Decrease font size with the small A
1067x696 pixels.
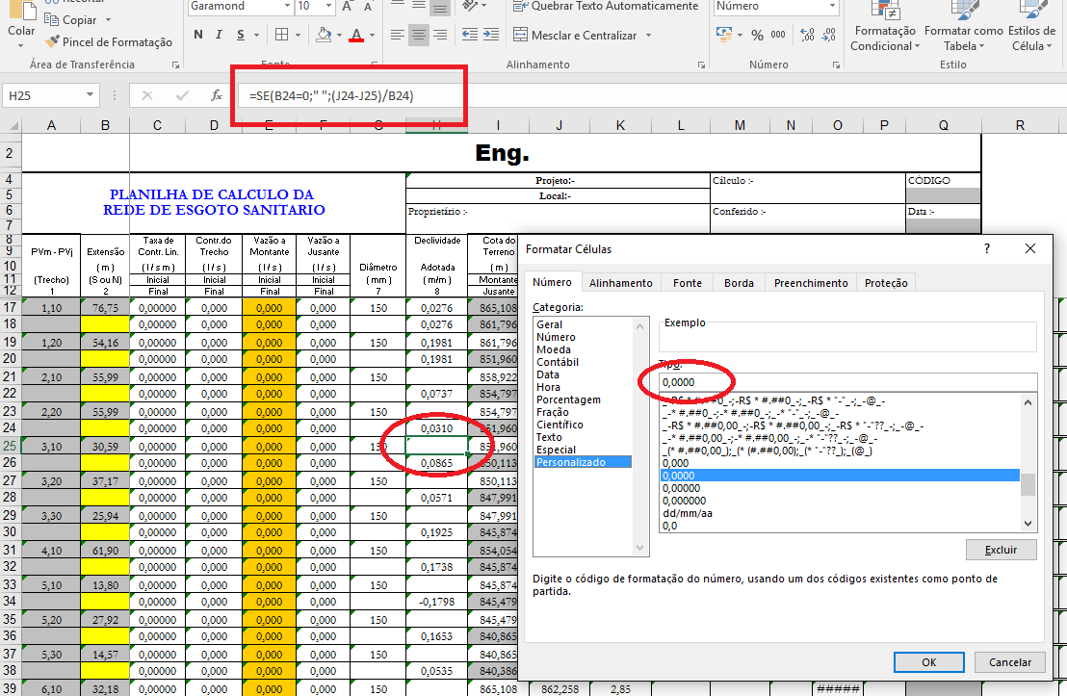click(x=368, y=7)
